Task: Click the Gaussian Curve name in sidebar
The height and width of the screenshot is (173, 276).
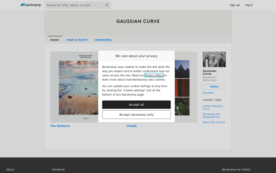Action: point(209,72)
